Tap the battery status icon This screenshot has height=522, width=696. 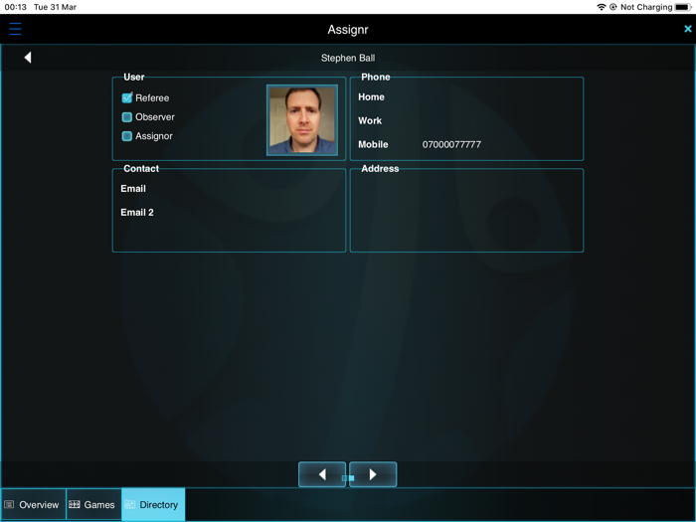click(683, 7)
